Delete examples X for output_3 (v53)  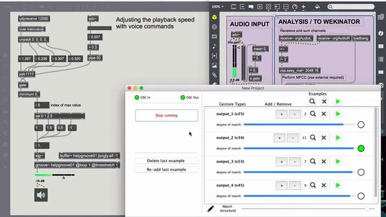324,162
